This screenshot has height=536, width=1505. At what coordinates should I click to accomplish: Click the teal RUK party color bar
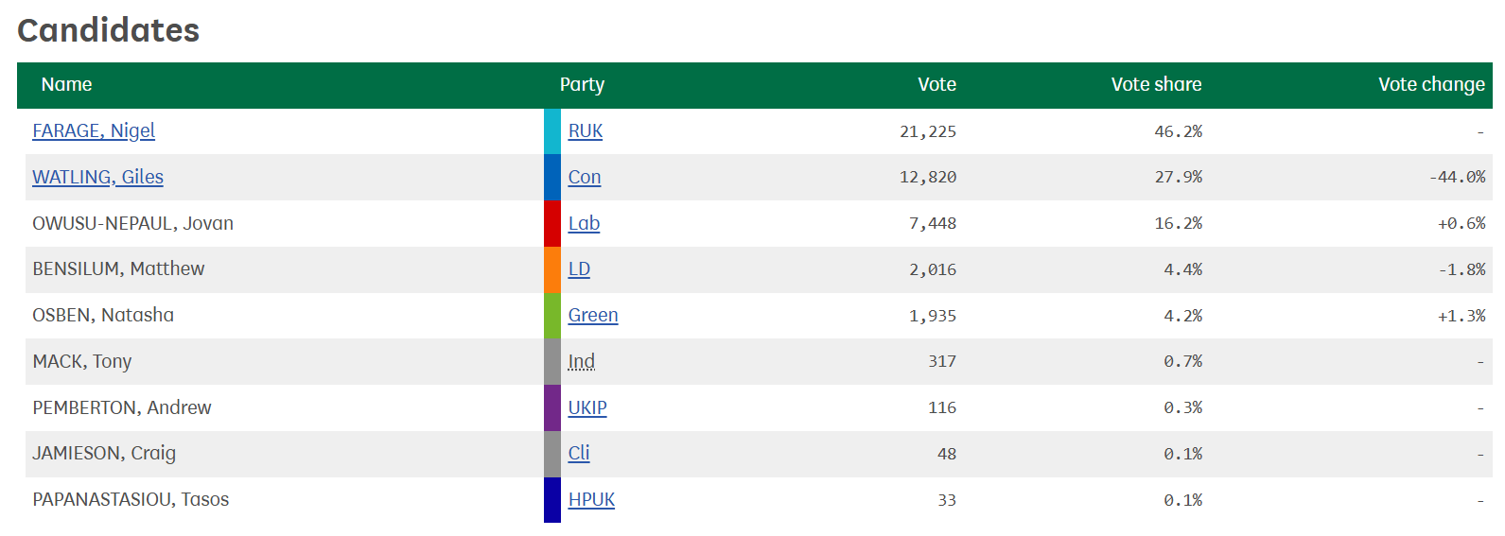coord(552,131)
